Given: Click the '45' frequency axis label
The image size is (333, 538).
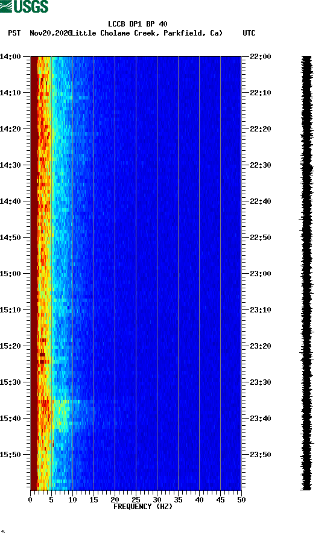Looking at the screenshot, I should tap(220, 500).
